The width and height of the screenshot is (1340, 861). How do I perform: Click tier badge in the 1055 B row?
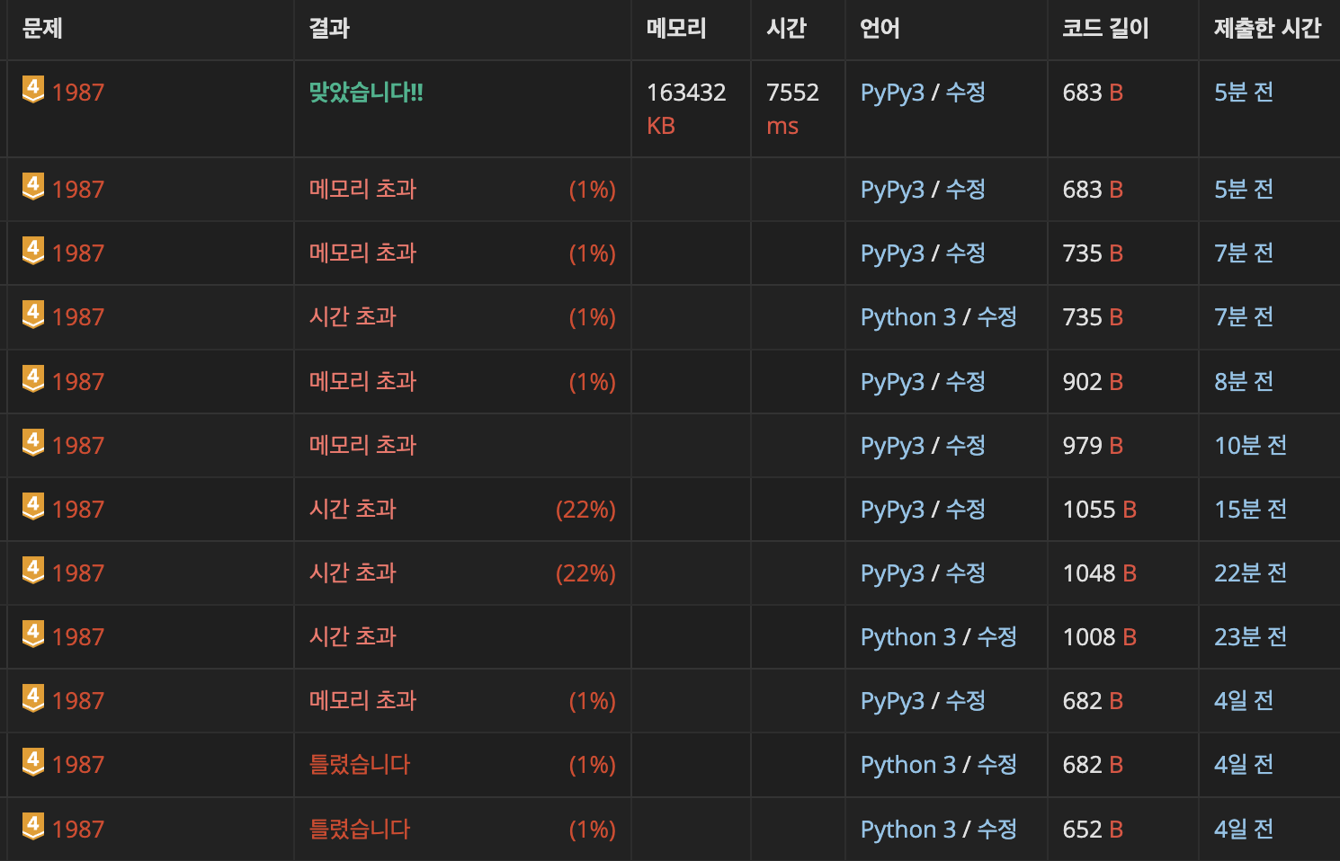pos(33,506)
